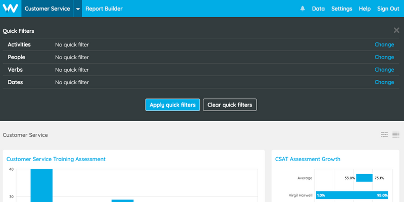Change the Verbs quick filter
The image size is (404, 202).
[x=384, y=70]
